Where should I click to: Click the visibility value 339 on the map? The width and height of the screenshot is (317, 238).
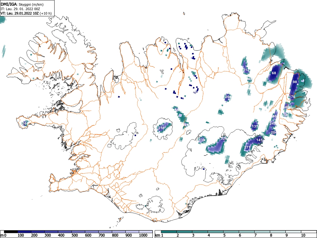click(x=202, y=140)
